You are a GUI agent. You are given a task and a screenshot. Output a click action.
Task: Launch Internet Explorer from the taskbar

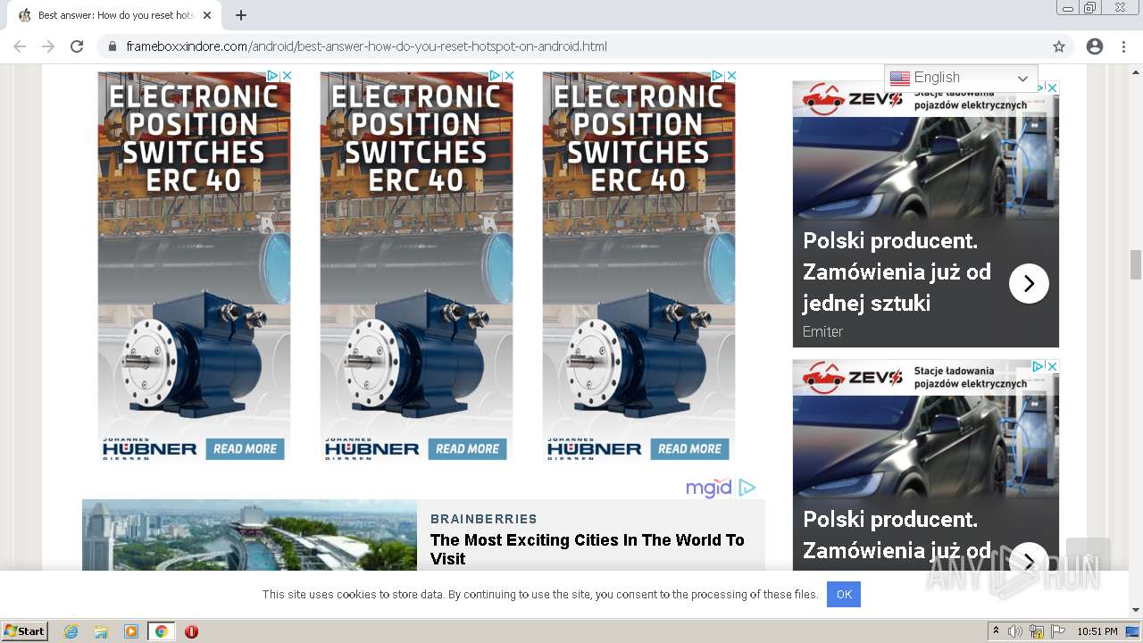[x=71, y=631]
